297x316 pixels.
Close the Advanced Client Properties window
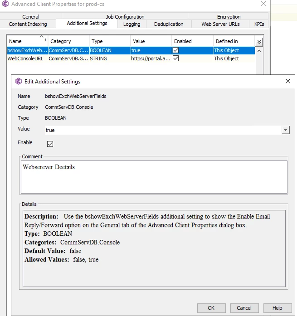[x=263, y=4]
